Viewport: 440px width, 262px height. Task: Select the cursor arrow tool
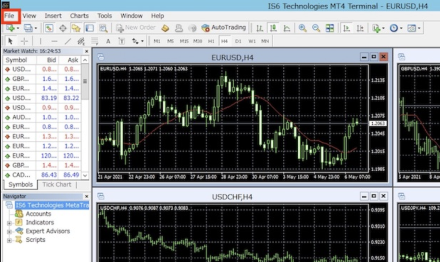point(10,41)
